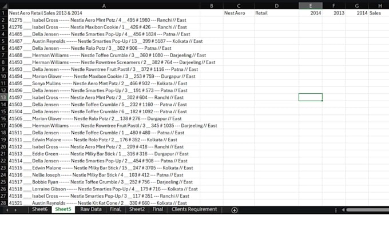Click cell C1 'Nest Aero'
Viewport: 389px width, 235px height.
239,13
